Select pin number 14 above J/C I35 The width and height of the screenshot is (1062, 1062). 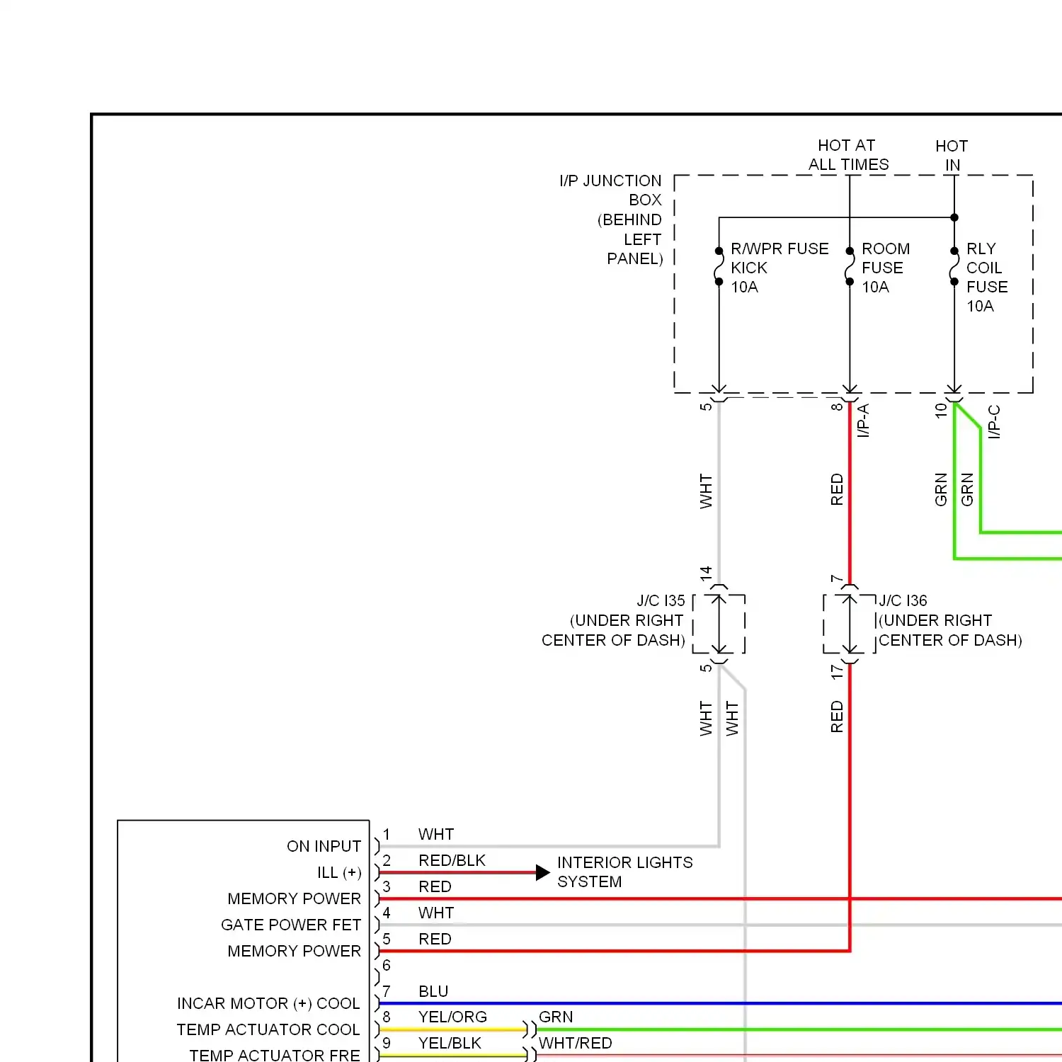pyautogui.click(x=706, y=573)
